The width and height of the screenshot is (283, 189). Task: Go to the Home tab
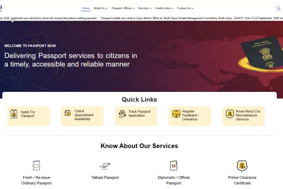86,8
